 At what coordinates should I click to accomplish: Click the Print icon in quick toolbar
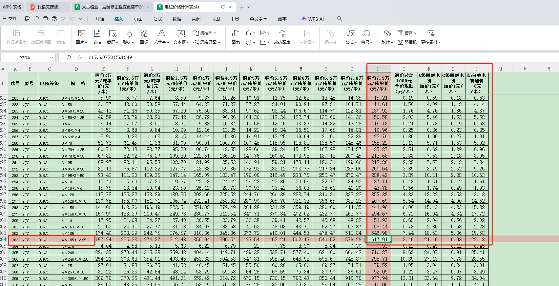click(45, 19)
